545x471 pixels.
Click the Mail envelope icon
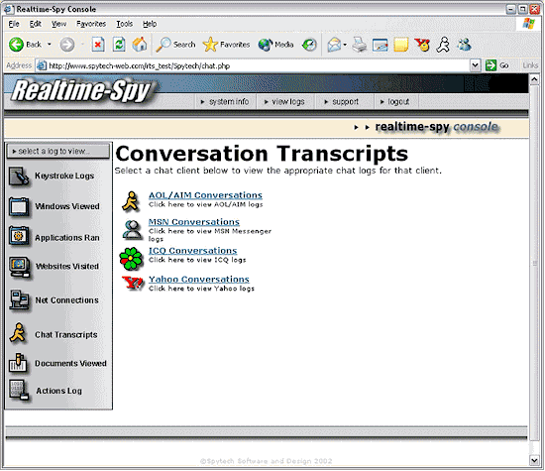click(x=334, y=45)
